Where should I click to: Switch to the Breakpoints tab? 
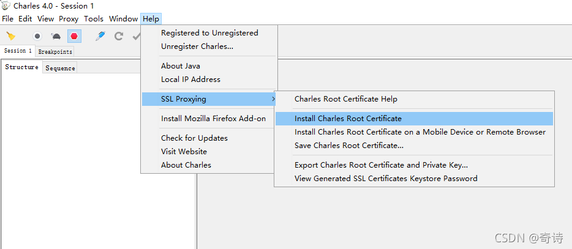[x=55, y=52]
